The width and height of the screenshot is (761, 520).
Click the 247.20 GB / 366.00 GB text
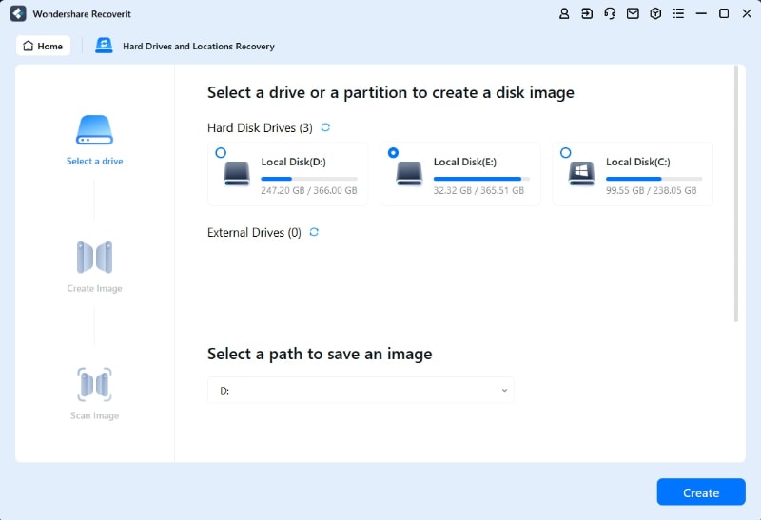tap(308, 191)
